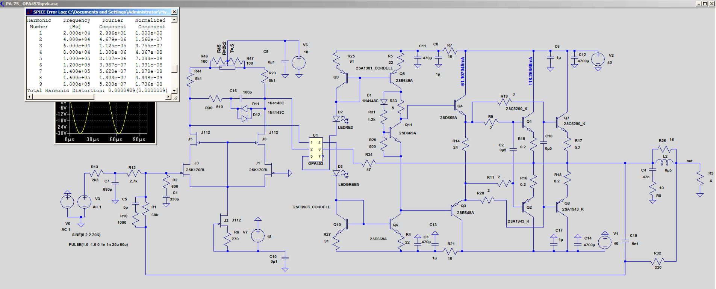Click the '61.107045mA' current annotation
Viewport: 716px width, 289px height.
pyautogui.click(x=462, y=71)
